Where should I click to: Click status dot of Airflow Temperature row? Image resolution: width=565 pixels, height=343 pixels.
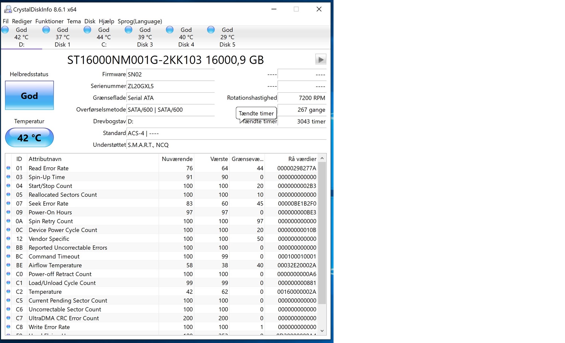tap(8, 265)
